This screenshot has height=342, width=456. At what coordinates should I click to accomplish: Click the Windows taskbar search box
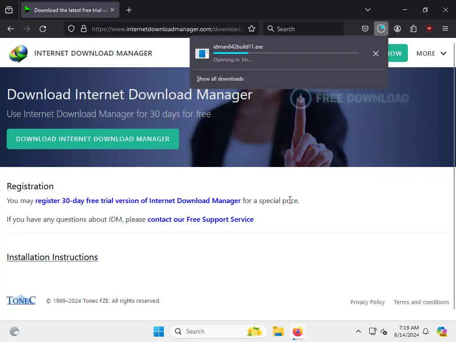pos(218,331)
